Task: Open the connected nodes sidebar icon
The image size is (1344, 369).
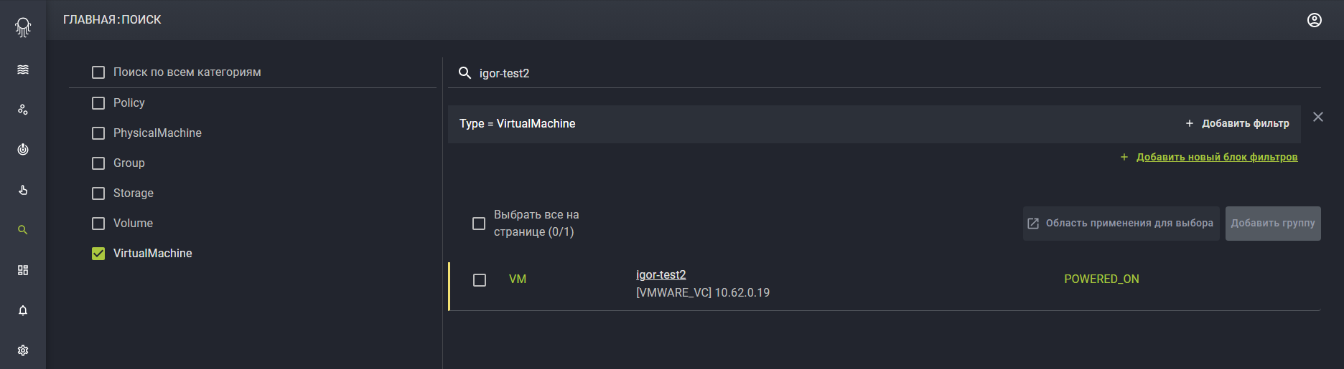Action: click(23, 110)
